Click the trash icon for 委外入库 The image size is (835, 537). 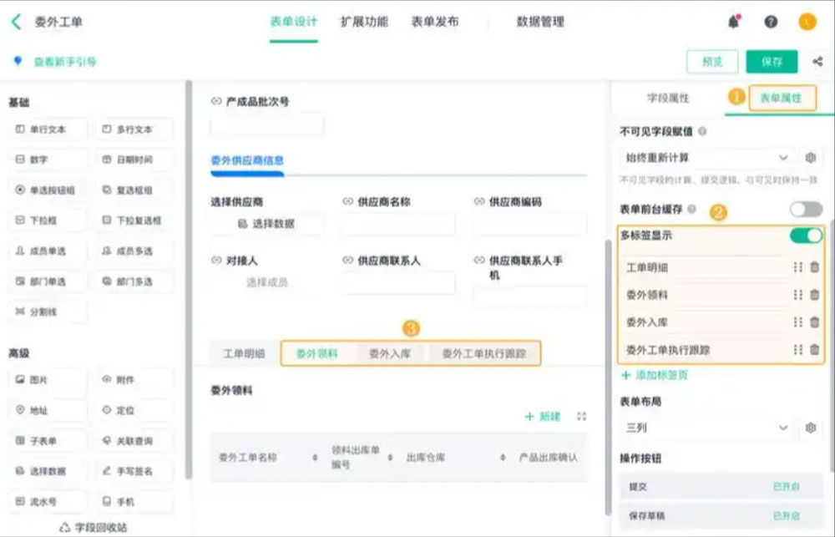point(814,322)
